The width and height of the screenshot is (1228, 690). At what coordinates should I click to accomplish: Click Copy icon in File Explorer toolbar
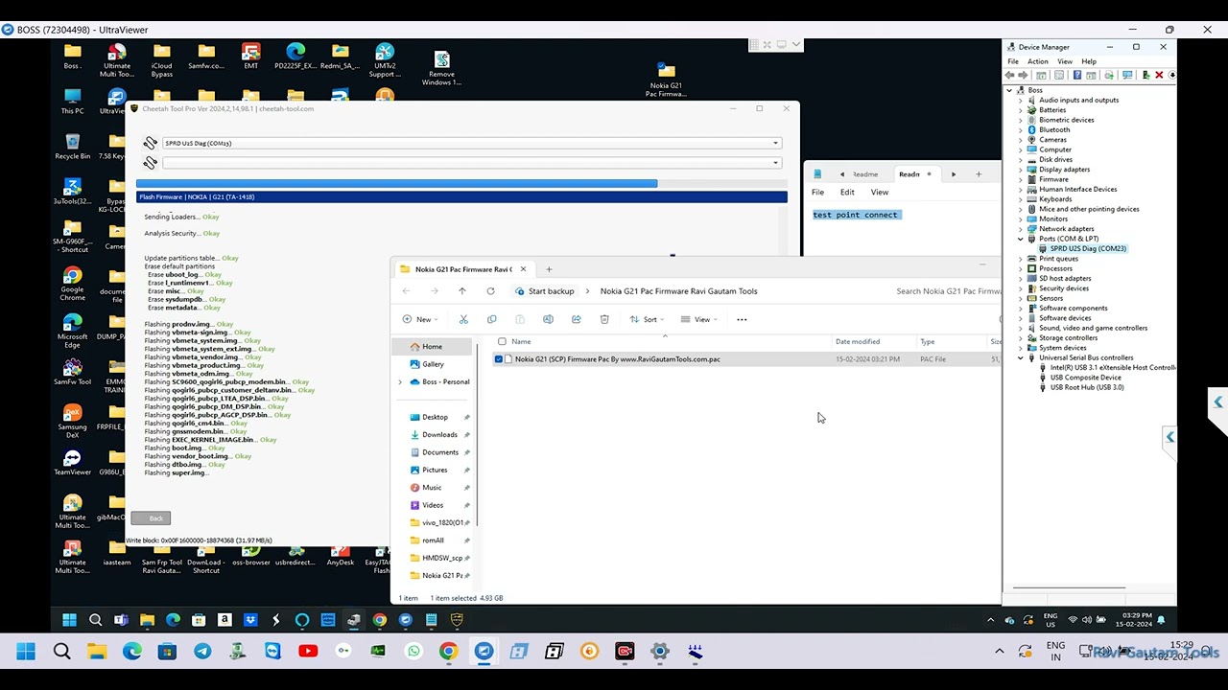(x=491, y=319)
